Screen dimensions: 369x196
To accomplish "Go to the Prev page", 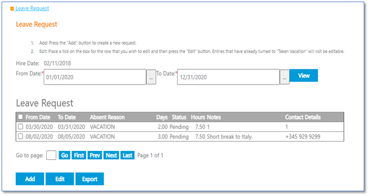I will click(x=95, y=155).
